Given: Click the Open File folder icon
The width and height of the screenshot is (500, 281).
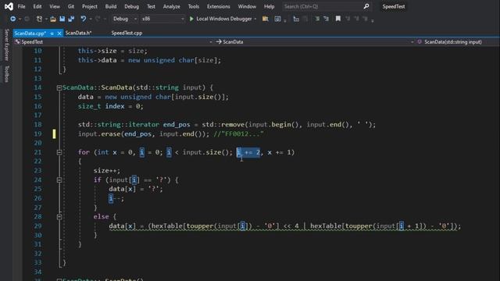Looking at the screenshot, I should [53, 19].
